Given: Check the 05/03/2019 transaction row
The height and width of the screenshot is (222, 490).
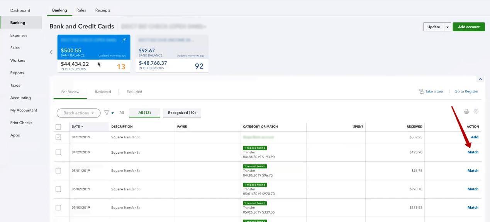Looking at the screenshot, I should [58, 208].
